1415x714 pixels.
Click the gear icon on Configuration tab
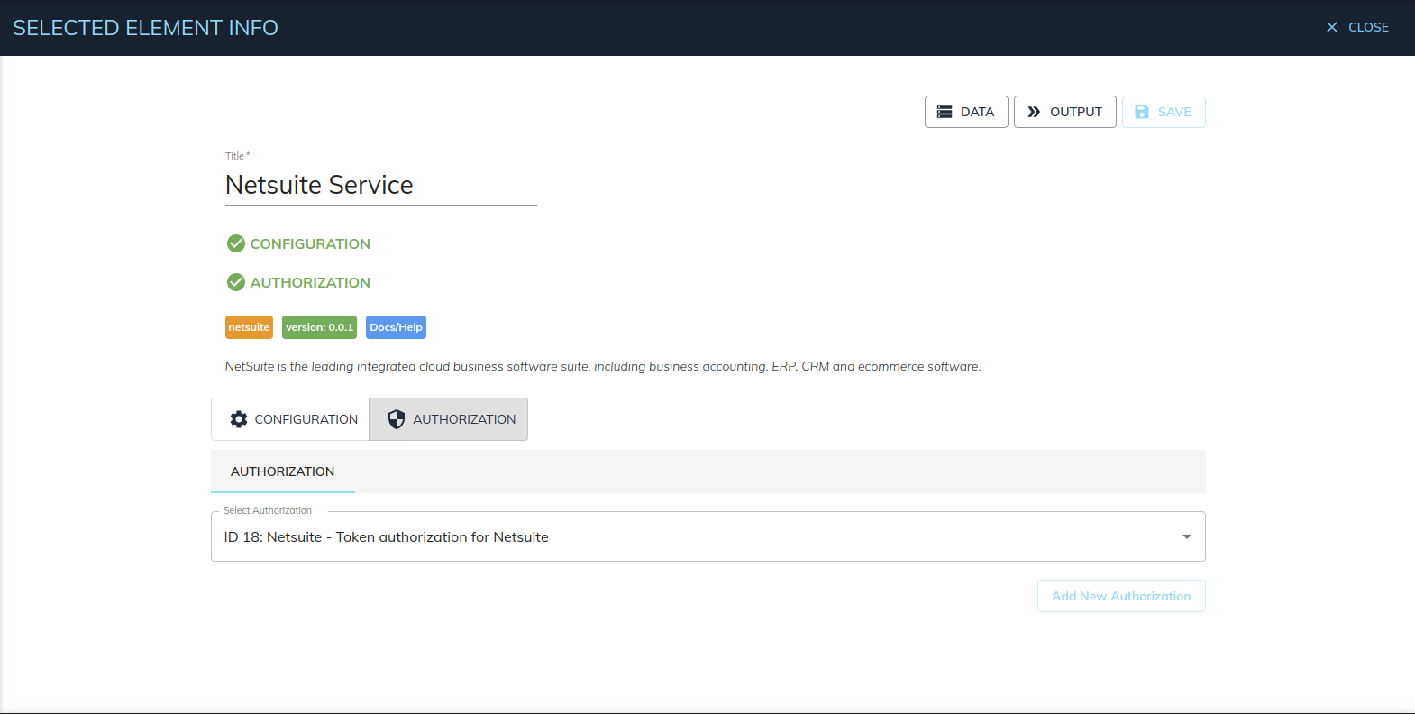pos(239,419)
